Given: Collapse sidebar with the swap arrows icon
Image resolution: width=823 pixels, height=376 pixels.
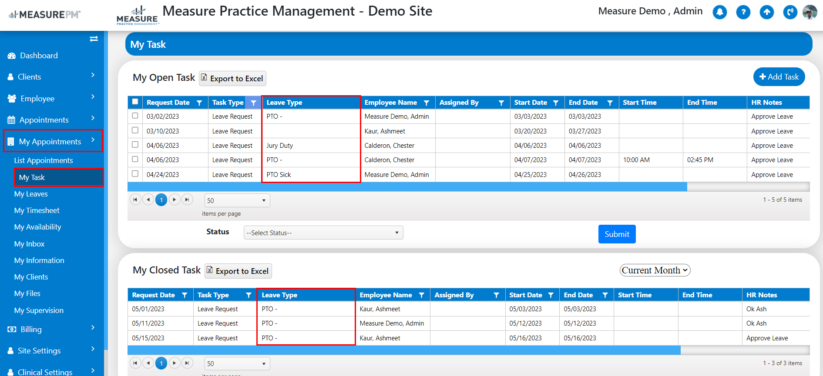Looking at the screenshot, I should coord(94,39).
